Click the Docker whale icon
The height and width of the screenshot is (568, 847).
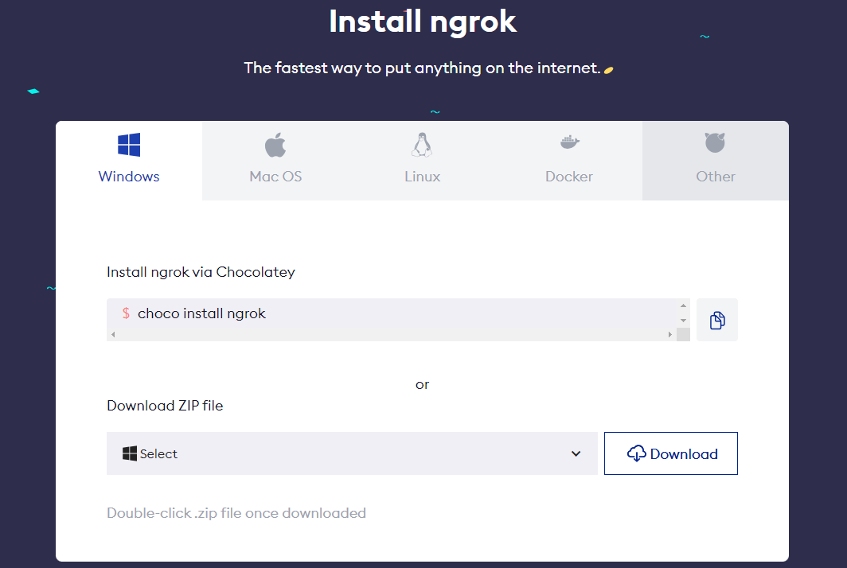pyautogui.click(x=568, y=143)
